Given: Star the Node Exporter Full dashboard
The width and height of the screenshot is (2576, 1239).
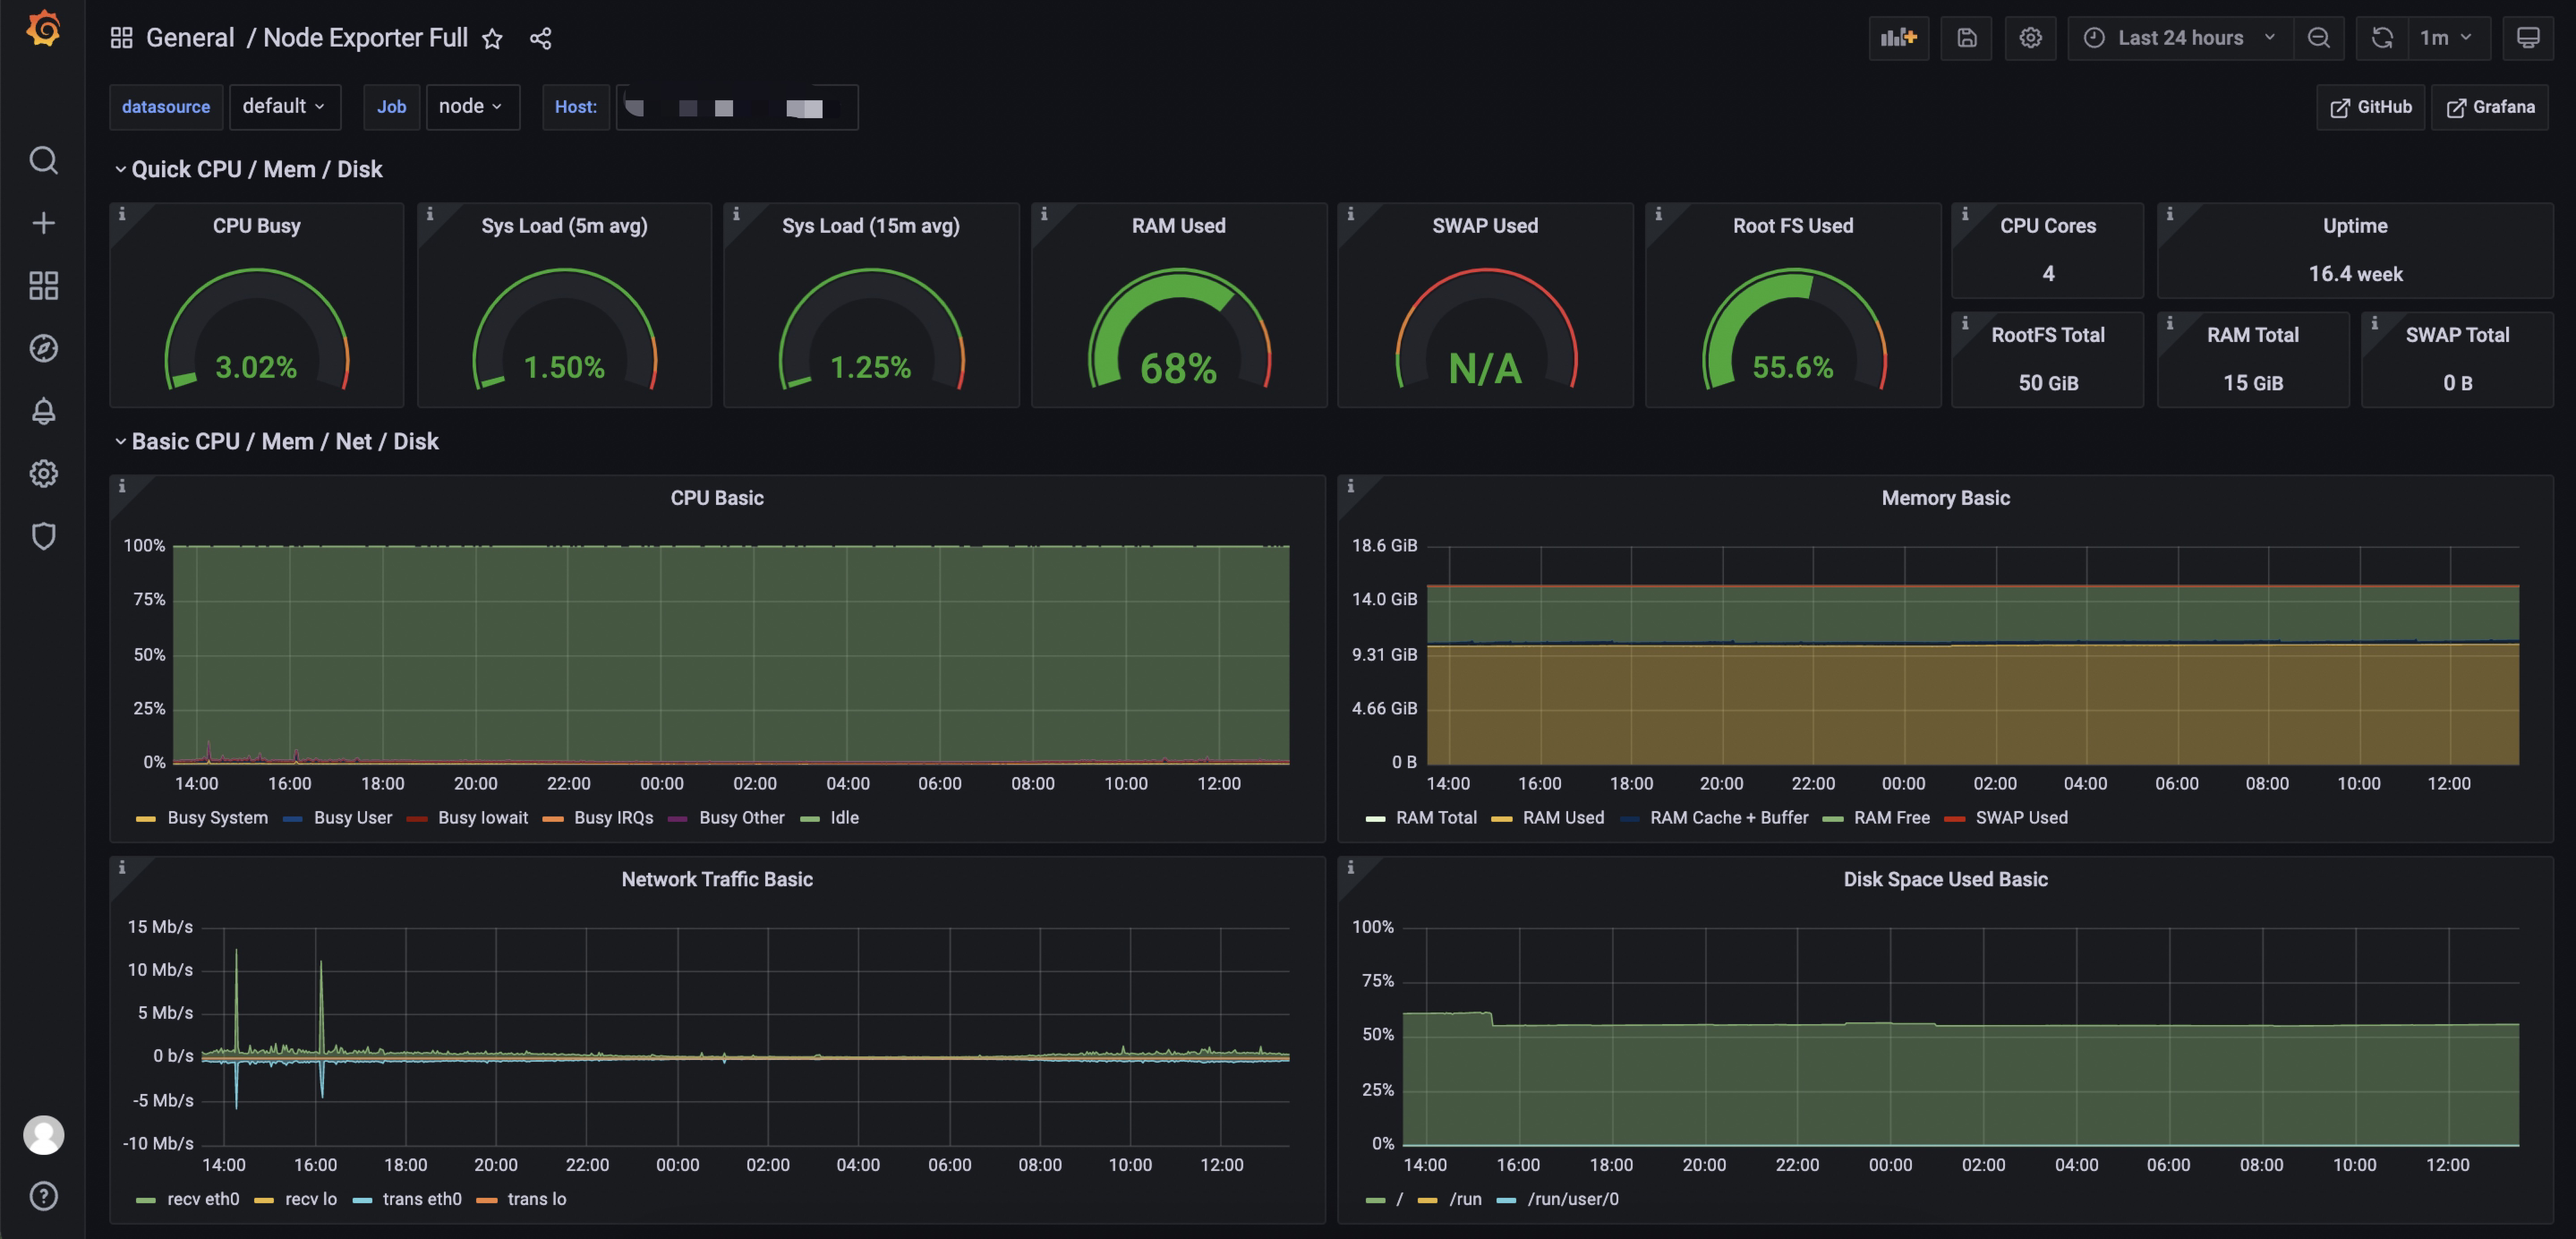Looking at the screenshot, I should coord(492,38).
